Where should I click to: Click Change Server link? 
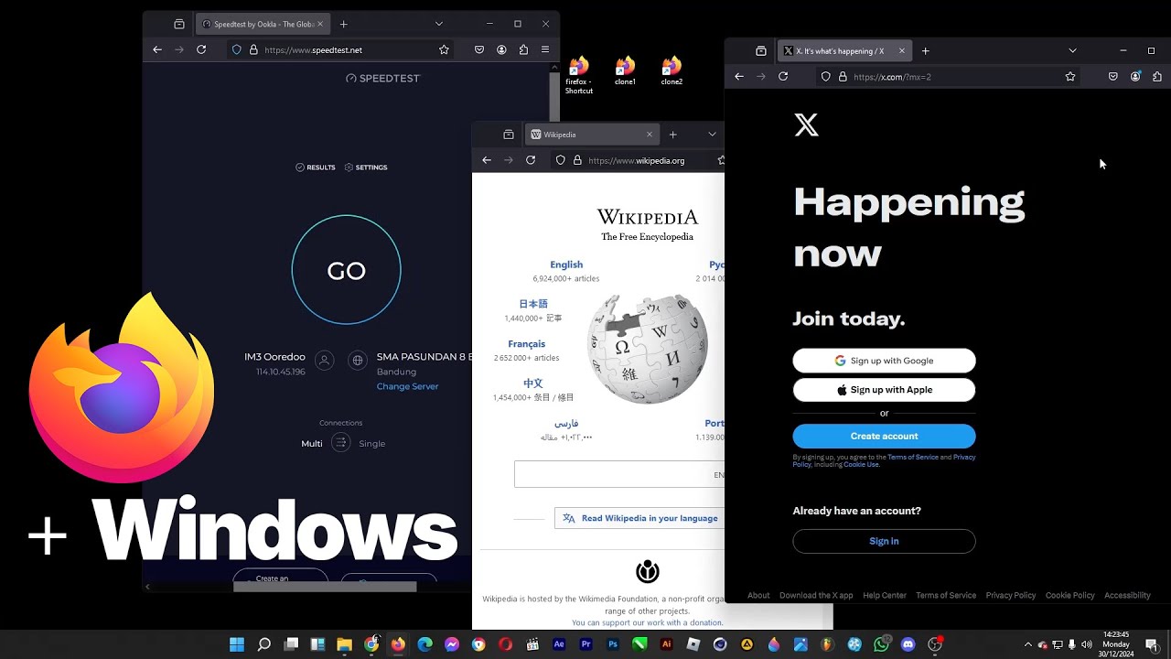407,386
